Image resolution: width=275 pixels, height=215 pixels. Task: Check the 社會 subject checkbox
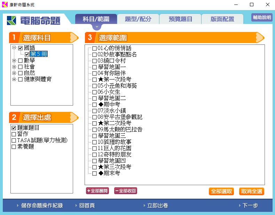tap(20, 67)
